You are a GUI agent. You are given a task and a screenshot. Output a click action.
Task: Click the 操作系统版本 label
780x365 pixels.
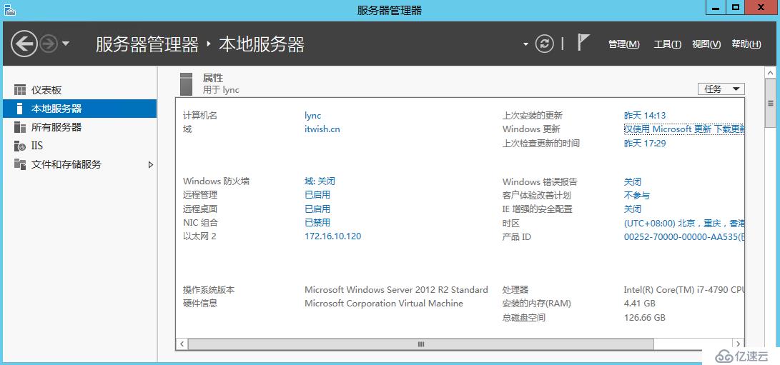coord(209,289)
